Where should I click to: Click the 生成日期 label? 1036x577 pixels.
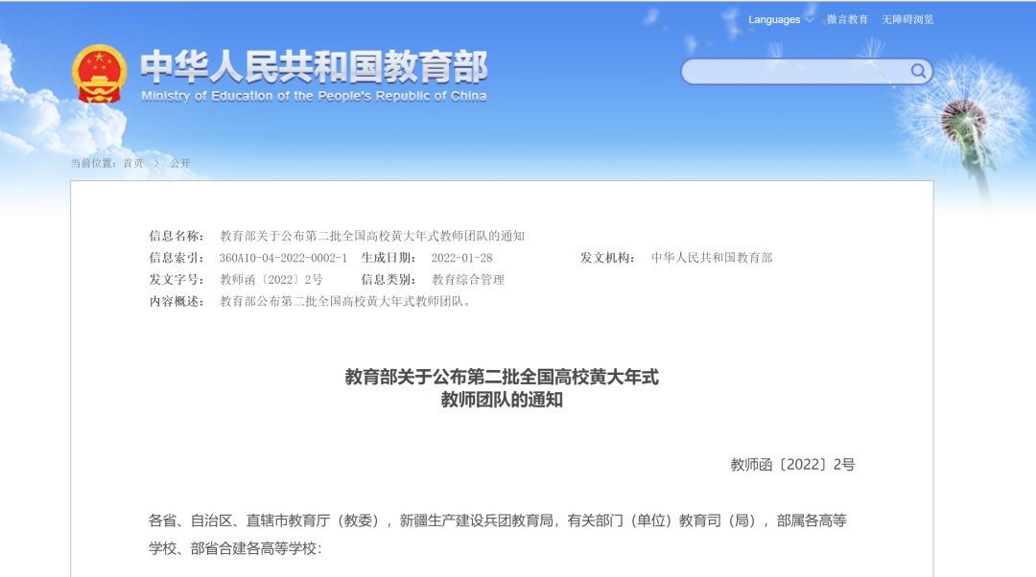point(388,258)
